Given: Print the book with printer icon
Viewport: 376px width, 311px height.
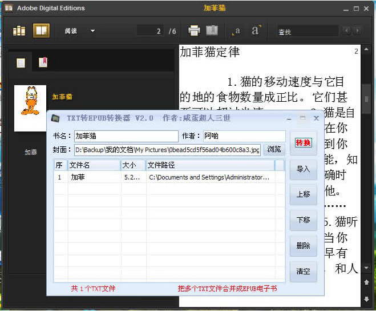Looking at the screenshot, I should (194, 30).
